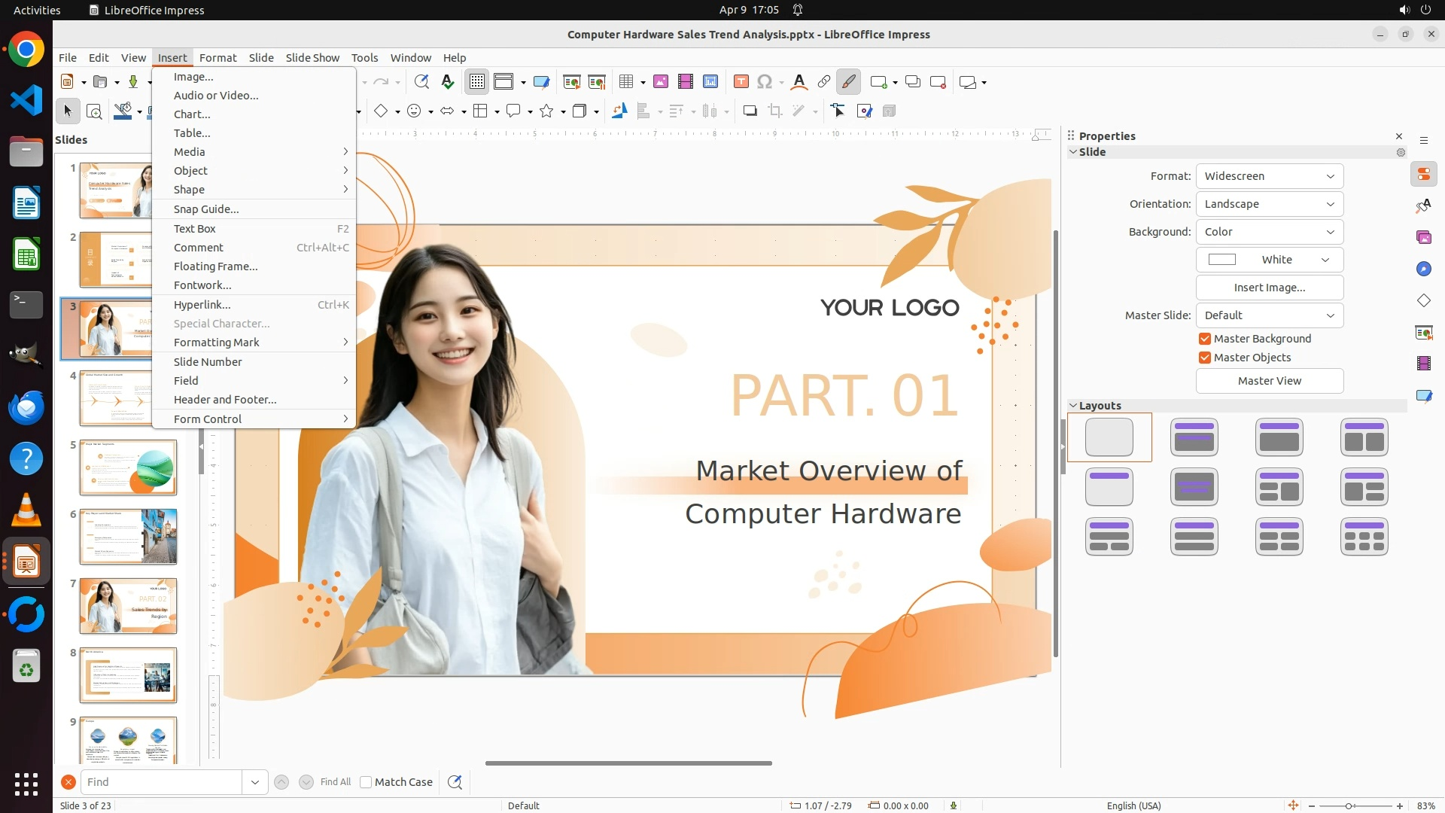Open the slide Format dropdown showing Widescreen
This screenshot has width=1445, height=813.
pos(1269,176)
